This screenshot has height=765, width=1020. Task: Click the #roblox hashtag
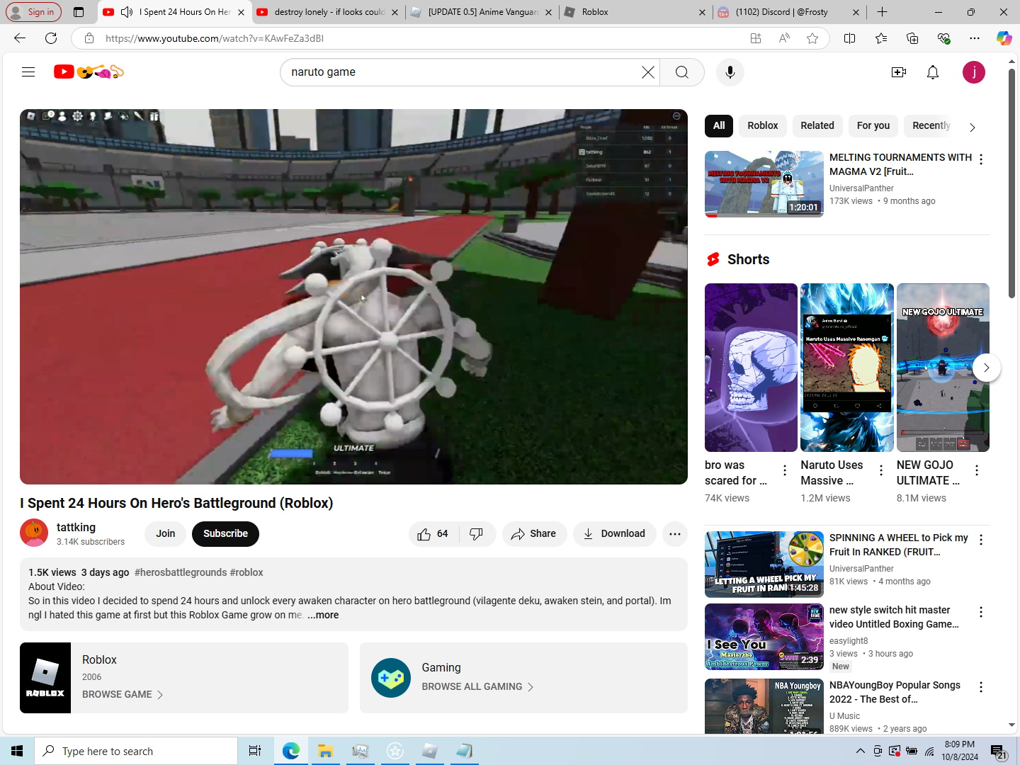(246, 572)
